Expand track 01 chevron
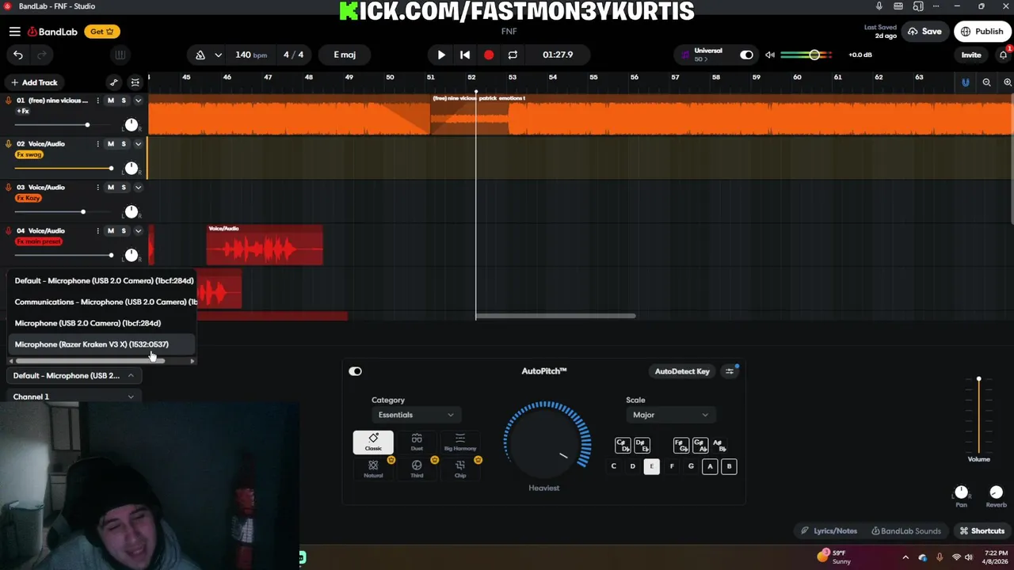Screen dimensions: 1014x570 (x=138, y=101)
